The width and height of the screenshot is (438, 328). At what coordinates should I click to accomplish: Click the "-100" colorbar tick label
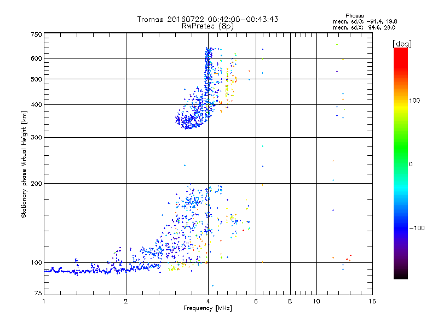click(417, 228)
